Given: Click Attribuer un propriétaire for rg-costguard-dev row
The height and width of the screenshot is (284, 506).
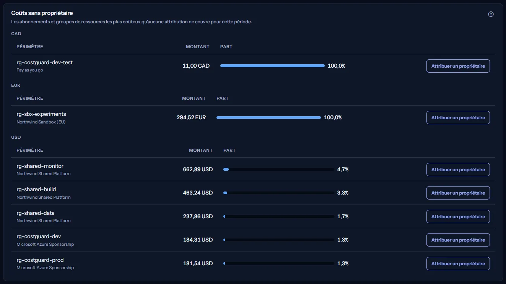Looking at the screenshot, I should (x=458, y=240).
